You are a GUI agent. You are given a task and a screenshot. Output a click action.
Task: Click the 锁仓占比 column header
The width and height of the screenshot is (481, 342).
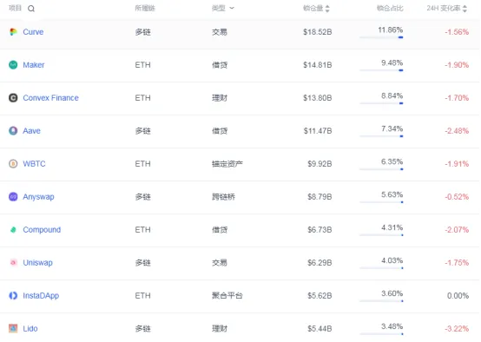coord(390,9)
